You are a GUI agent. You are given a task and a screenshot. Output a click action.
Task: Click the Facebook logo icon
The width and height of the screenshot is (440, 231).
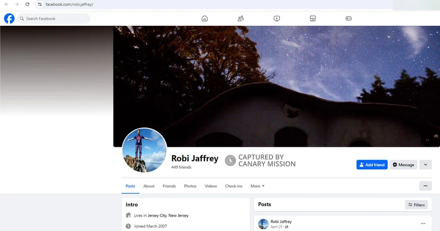point(9,19)
